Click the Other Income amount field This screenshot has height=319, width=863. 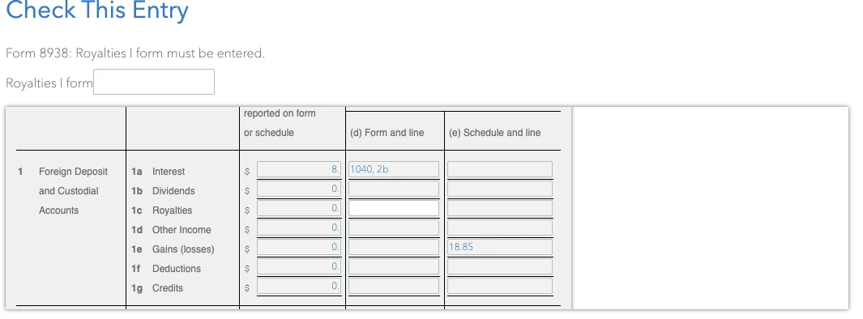pos(299,228)
